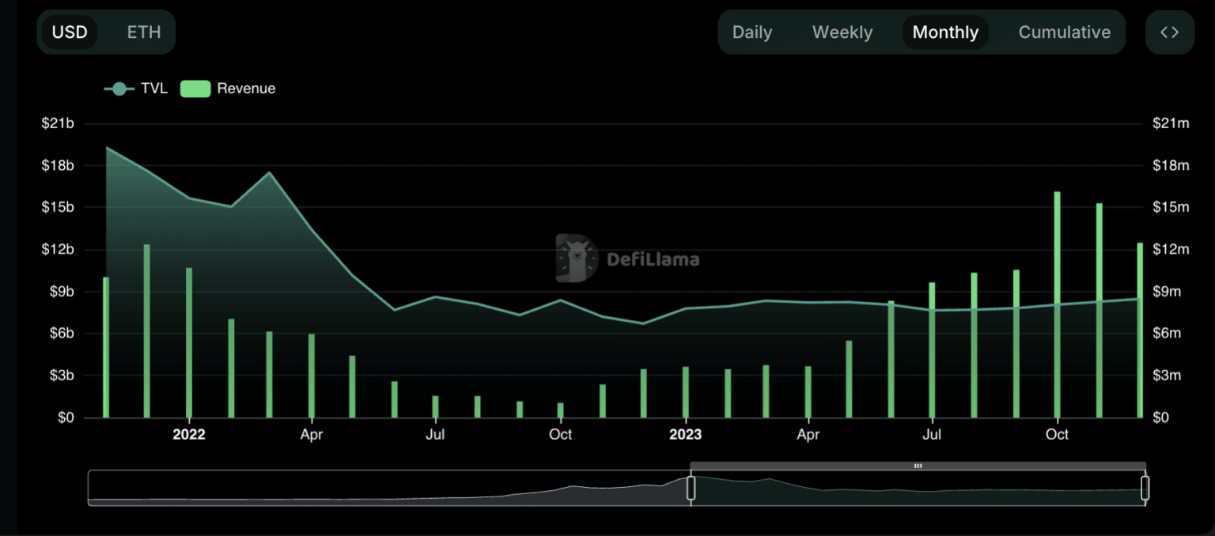Switch currency to USD
Image resolution: width=1215 pixels, height=536 pixels.
70,32
